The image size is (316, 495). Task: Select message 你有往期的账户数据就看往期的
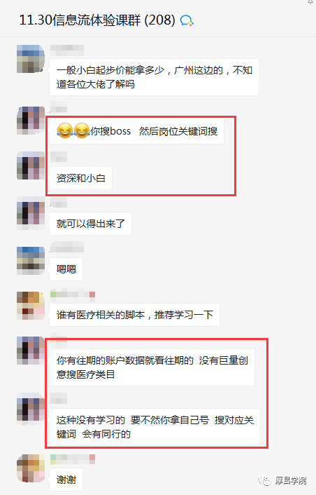pos(152,367)
